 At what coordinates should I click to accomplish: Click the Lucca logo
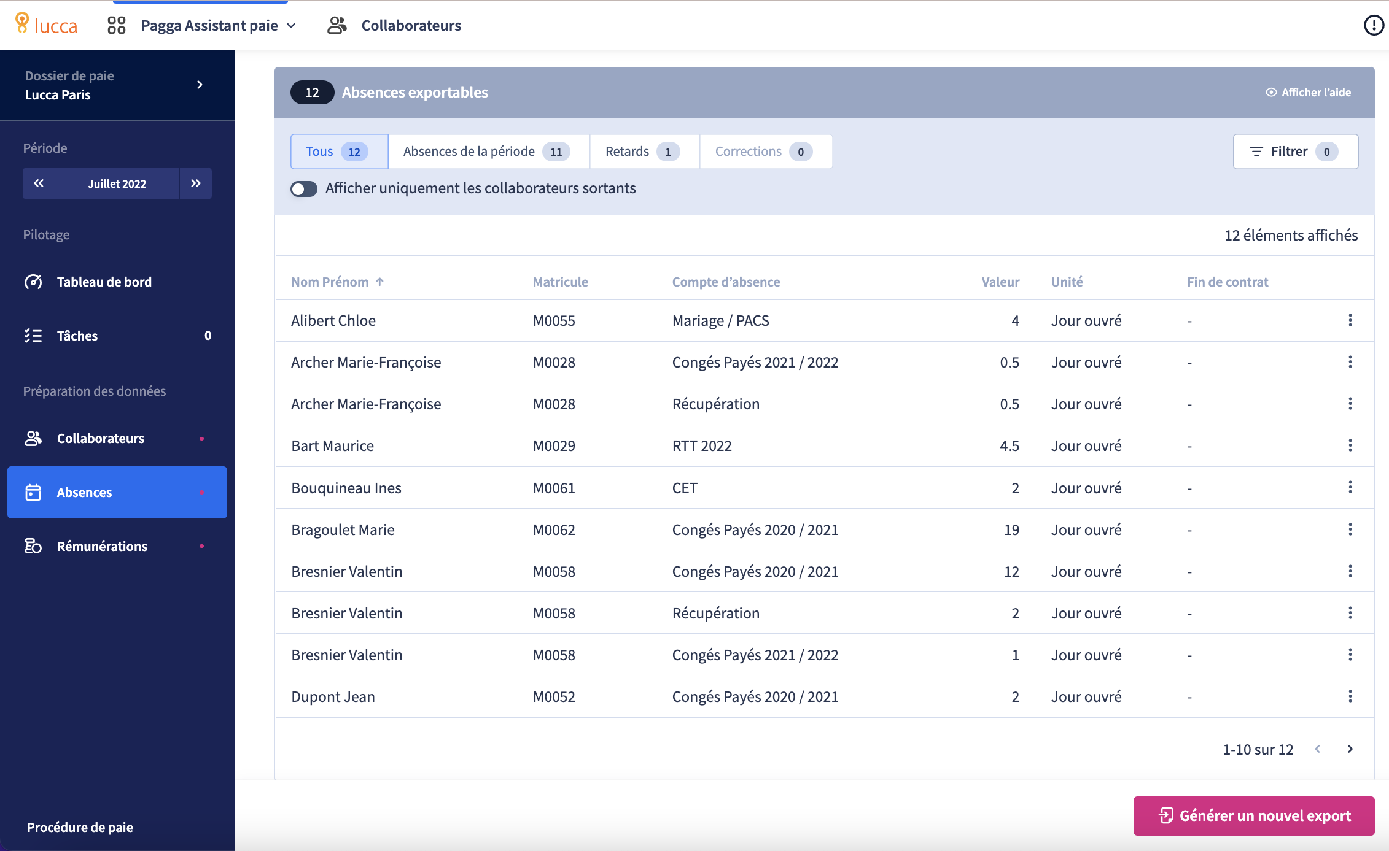point(47,25)
